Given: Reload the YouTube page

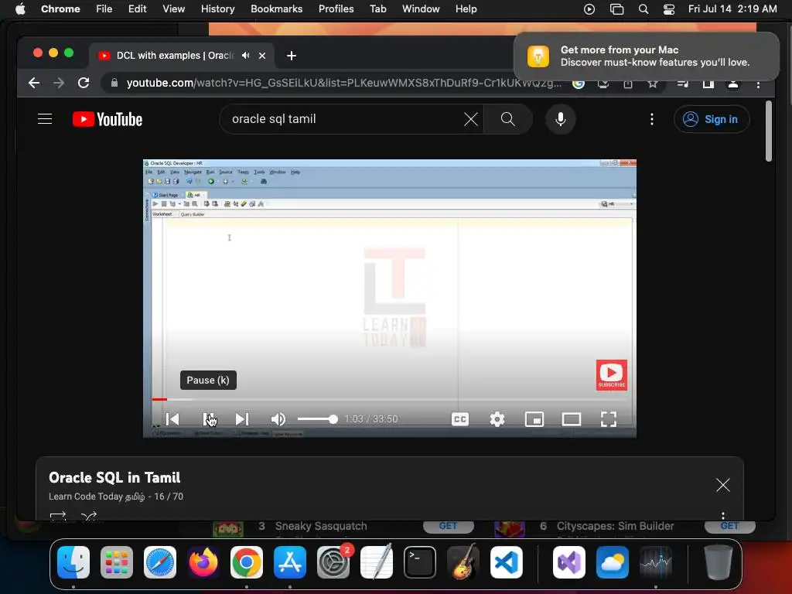Looking at the screenshot, I should click(x=84, y=83).
